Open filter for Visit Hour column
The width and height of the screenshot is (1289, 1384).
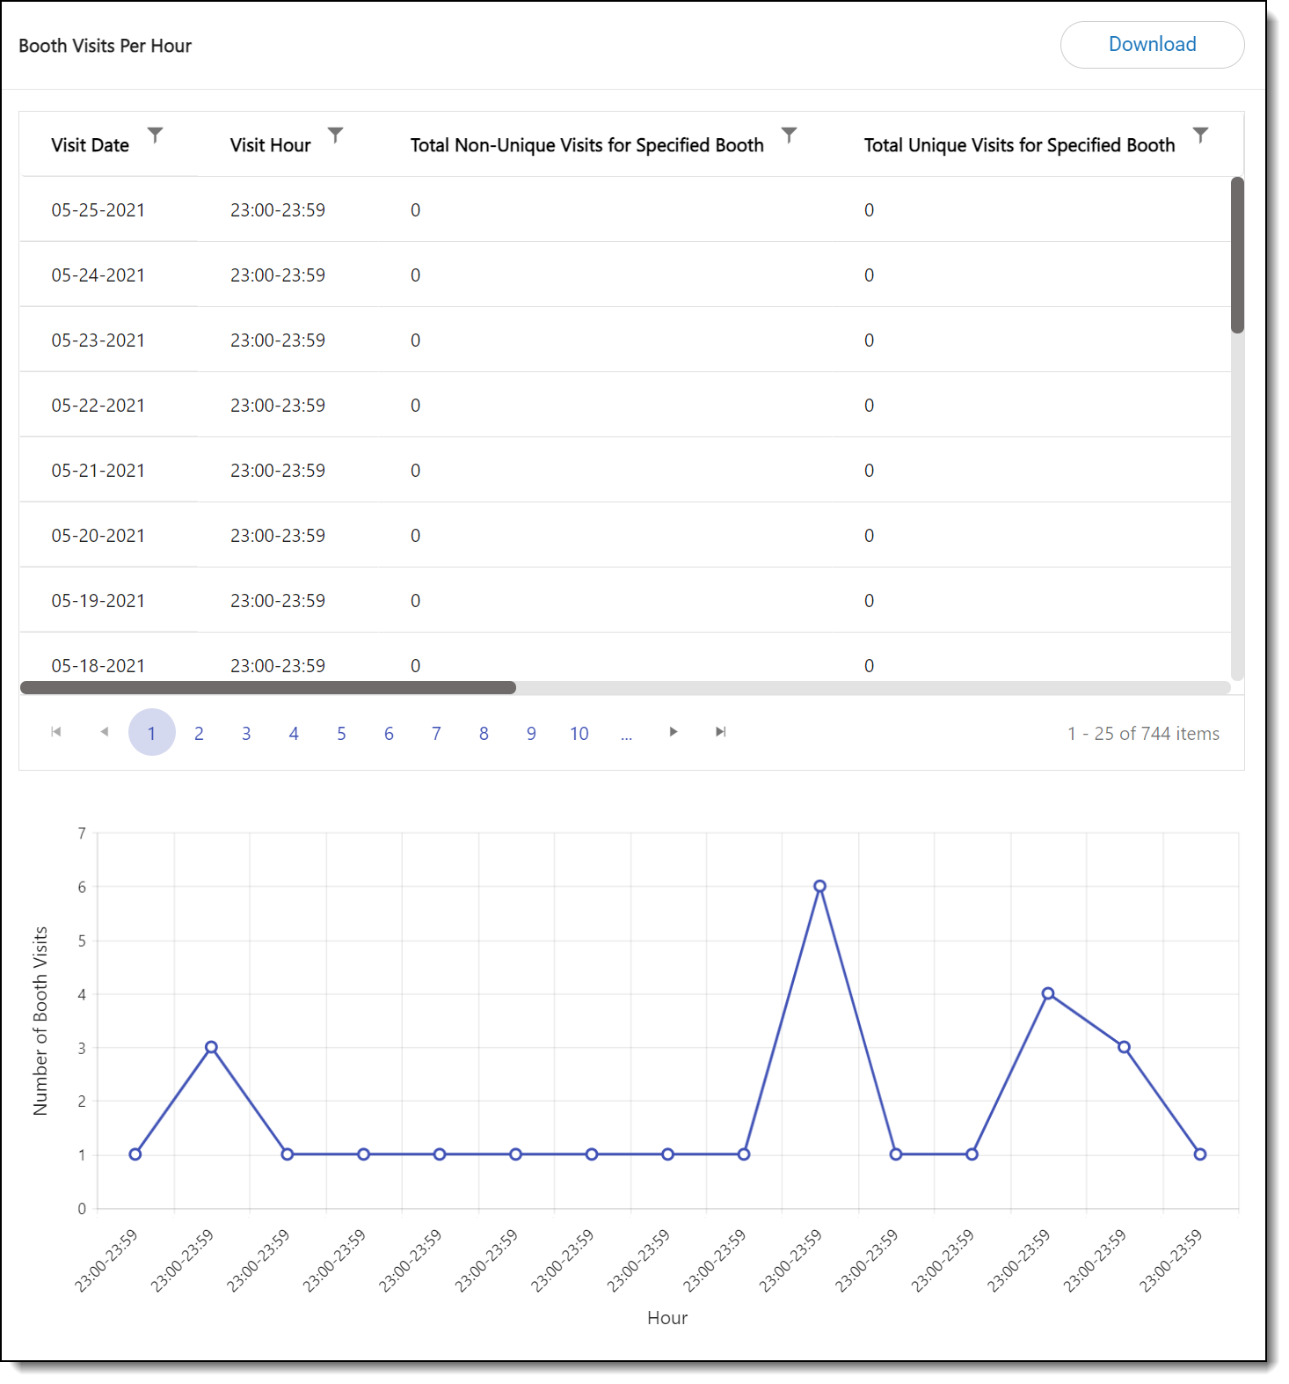tap(335, 135)
